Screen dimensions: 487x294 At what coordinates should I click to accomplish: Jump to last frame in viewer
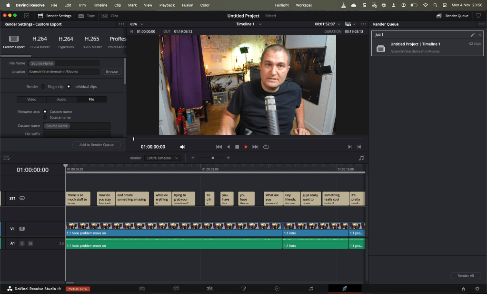tap(255, 147)
